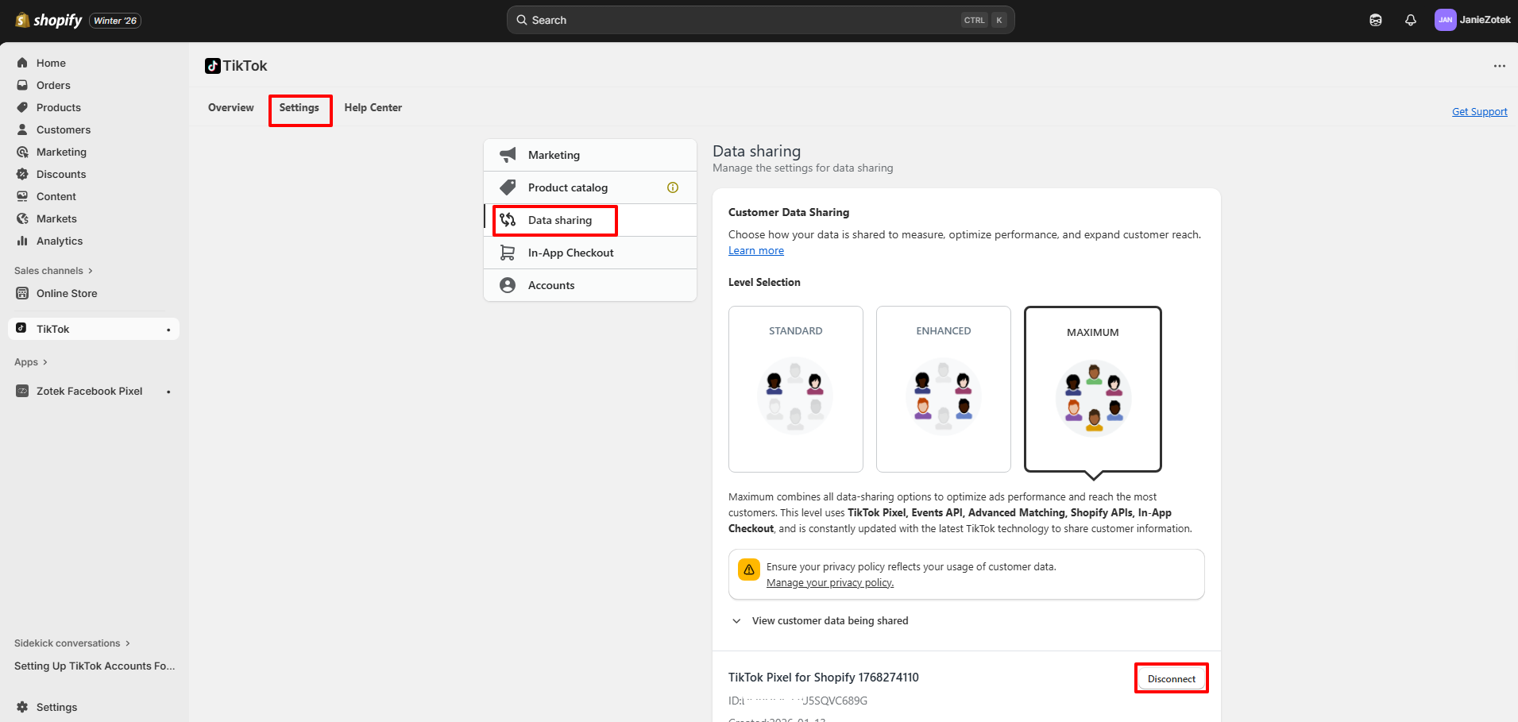Select the Enhanced data sharing level
1518x722 pixels.
pos(943,388)
